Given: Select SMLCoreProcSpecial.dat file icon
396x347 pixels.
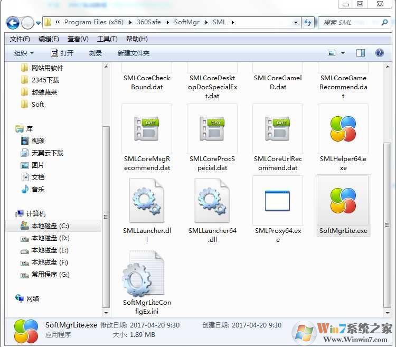Looking at the screenshot, I should point(212,128).
